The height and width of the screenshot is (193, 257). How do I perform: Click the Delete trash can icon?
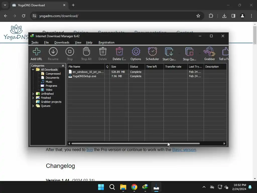(x=103, y=54)
